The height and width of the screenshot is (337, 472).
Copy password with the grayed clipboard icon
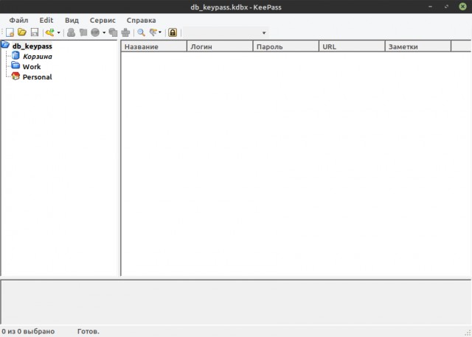point(83,32)
